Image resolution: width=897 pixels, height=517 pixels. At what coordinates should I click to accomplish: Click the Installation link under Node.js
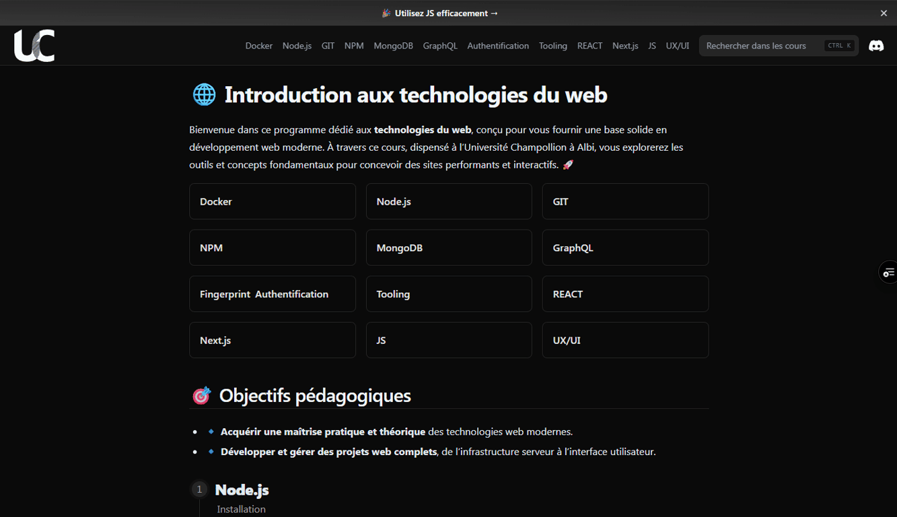(x=241, y=509)
